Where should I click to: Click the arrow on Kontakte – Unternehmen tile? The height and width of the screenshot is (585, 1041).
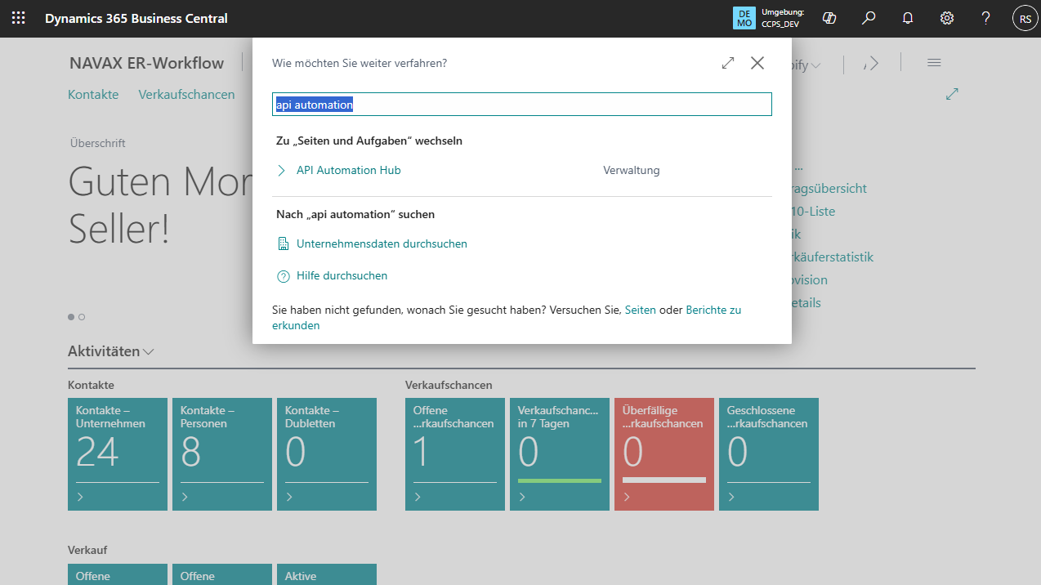(80, 497)
